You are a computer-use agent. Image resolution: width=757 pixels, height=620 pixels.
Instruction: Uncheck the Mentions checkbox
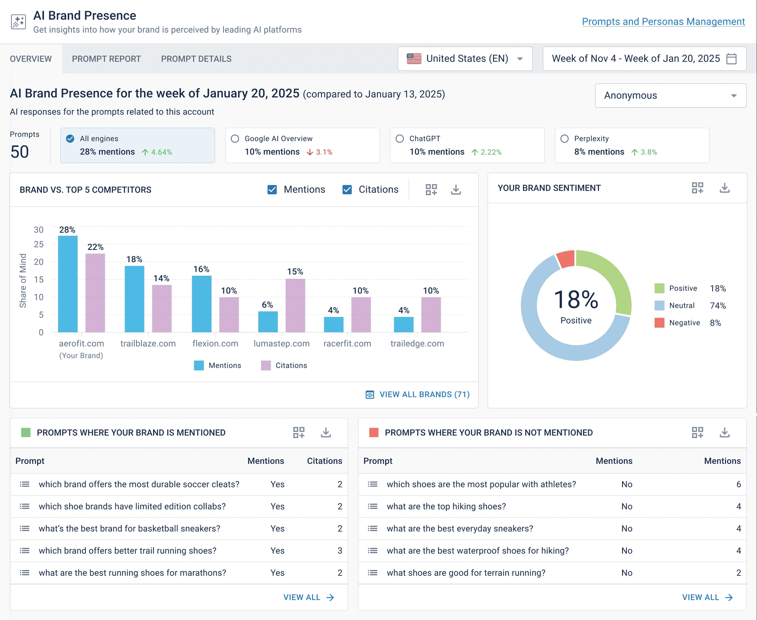click(x=272, y=190)
